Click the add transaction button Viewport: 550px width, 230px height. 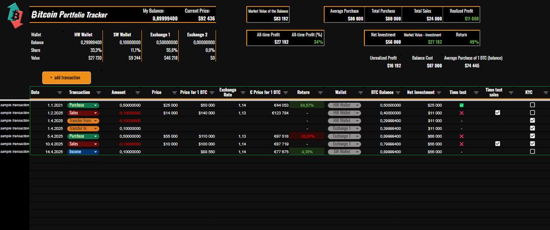67,78
